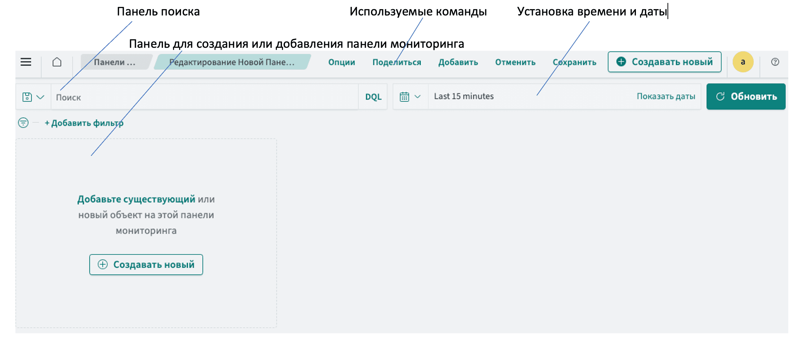The height and width of the screenshot is (341, 796).
Task: Open the Опции menu
Action: pyautogui.click(x=341, y=62)
